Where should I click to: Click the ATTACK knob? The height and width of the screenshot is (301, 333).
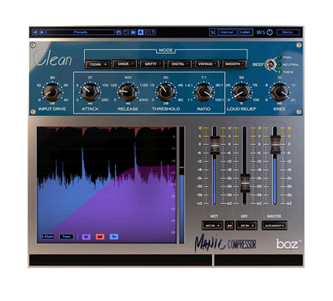point(90,92)
